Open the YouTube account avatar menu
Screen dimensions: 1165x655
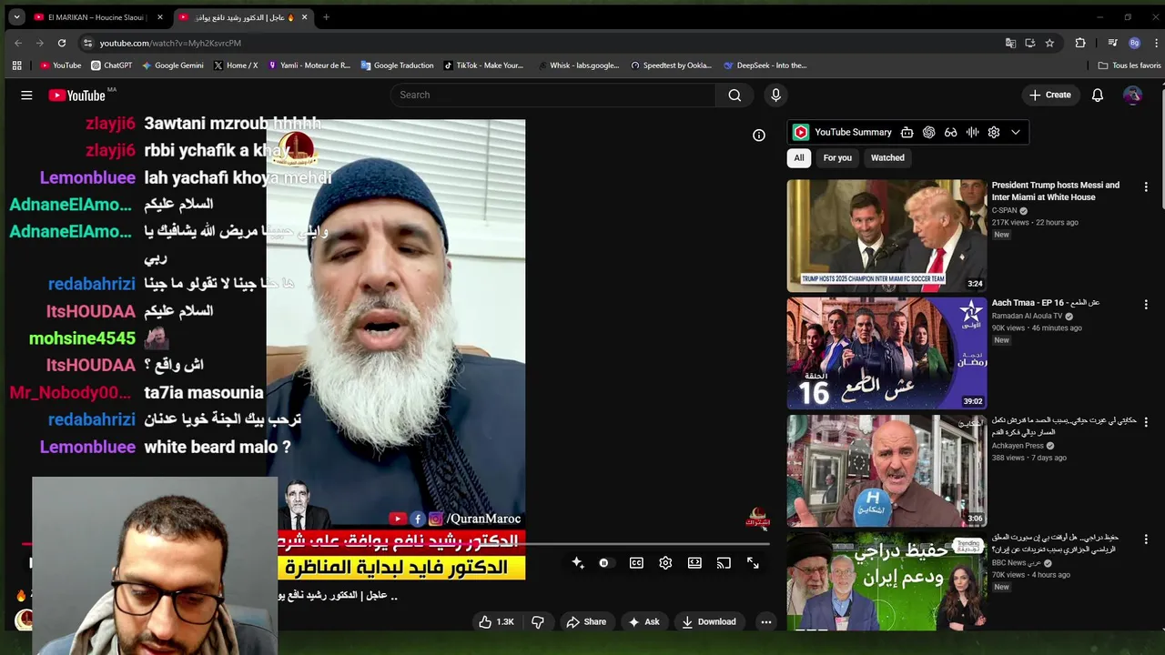(x=1132, y=95)
